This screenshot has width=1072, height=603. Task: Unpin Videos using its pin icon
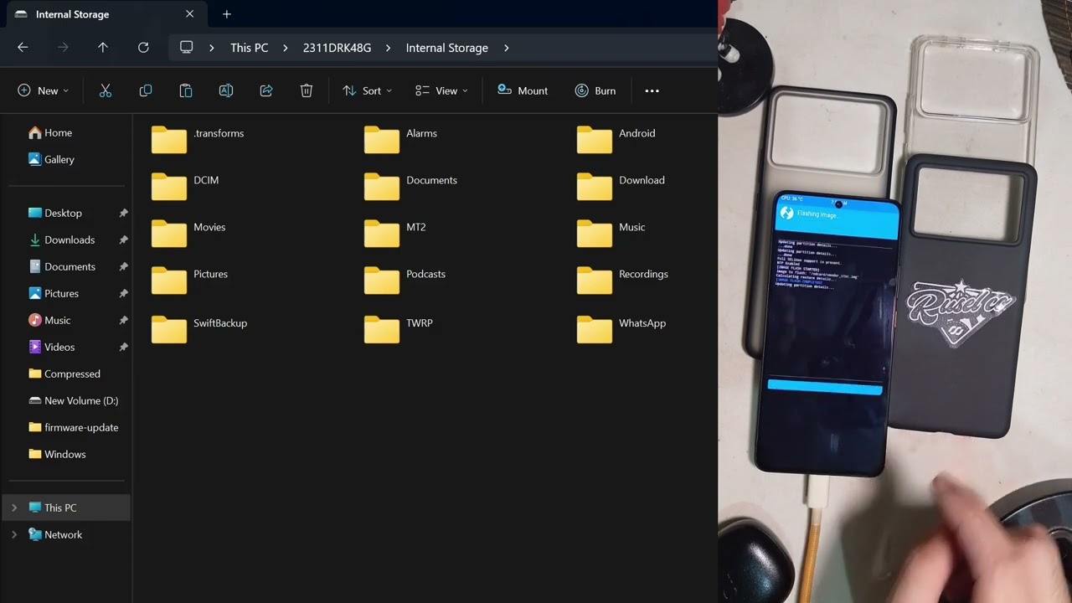tap(123, 347)
